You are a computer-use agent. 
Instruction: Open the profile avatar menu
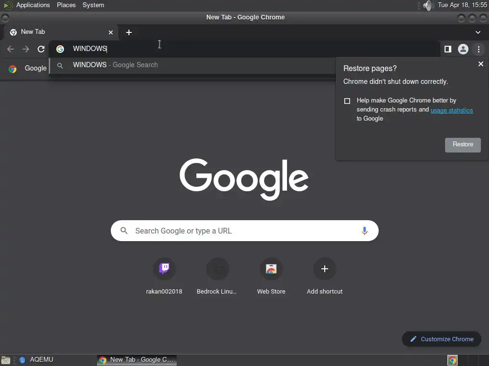[463, 49]
